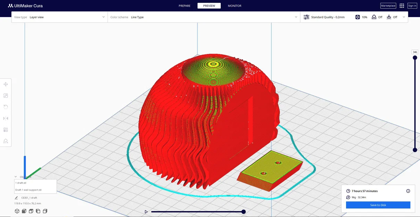This screenshot has height=217, width=420.
Task: Open the View type Layer view dropdown
Action: pyautogui.click(x=60, y=17)
